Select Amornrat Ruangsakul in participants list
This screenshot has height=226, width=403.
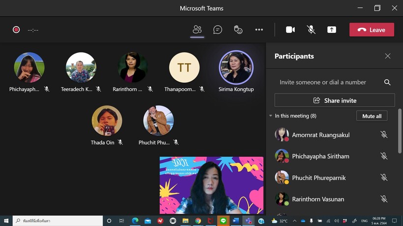coord(320,135)
